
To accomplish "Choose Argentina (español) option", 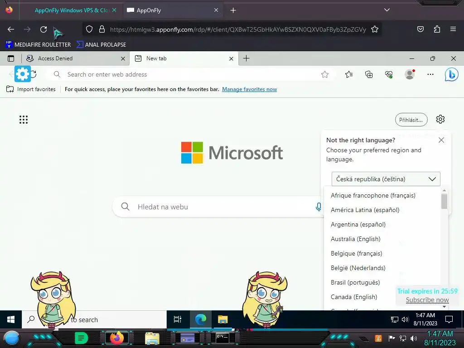I will point(382,224).
